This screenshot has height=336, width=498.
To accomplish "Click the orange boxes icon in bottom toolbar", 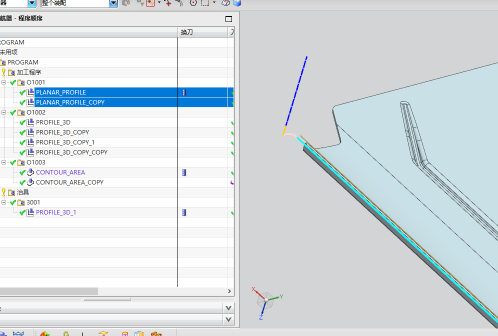I will pos(156,334).
